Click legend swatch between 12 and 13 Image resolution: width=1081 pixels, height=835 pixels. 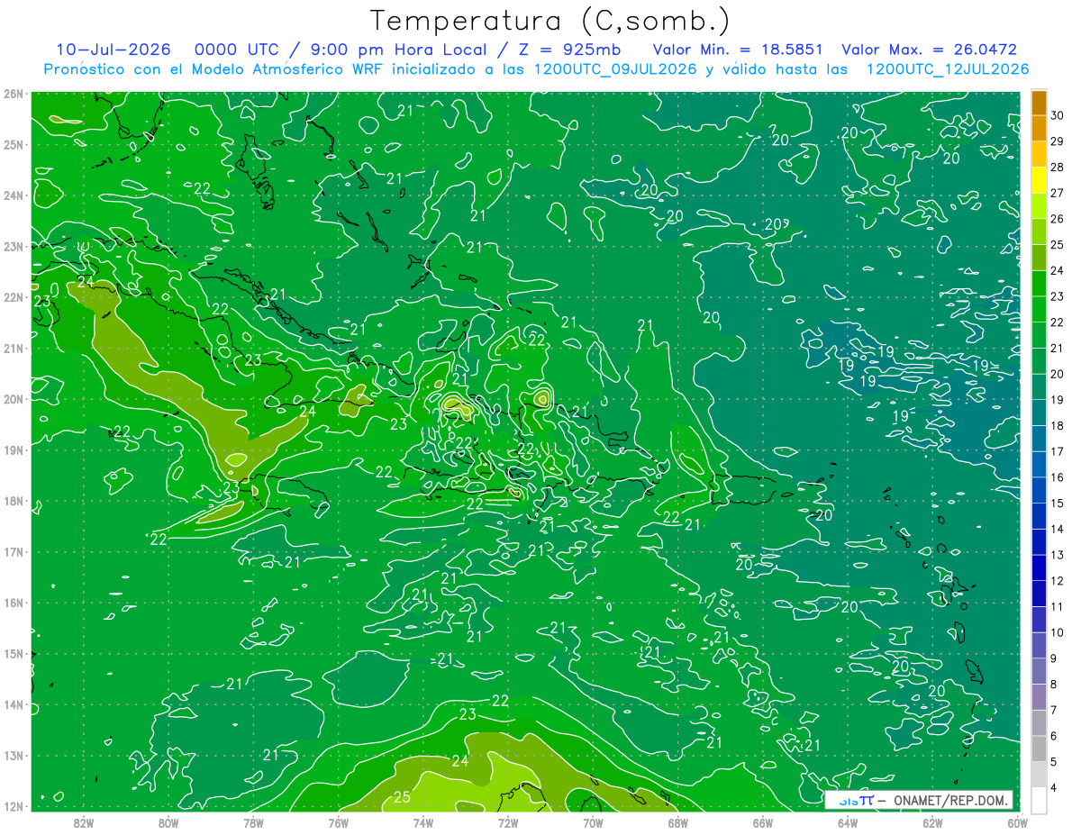coord(1039,567)
